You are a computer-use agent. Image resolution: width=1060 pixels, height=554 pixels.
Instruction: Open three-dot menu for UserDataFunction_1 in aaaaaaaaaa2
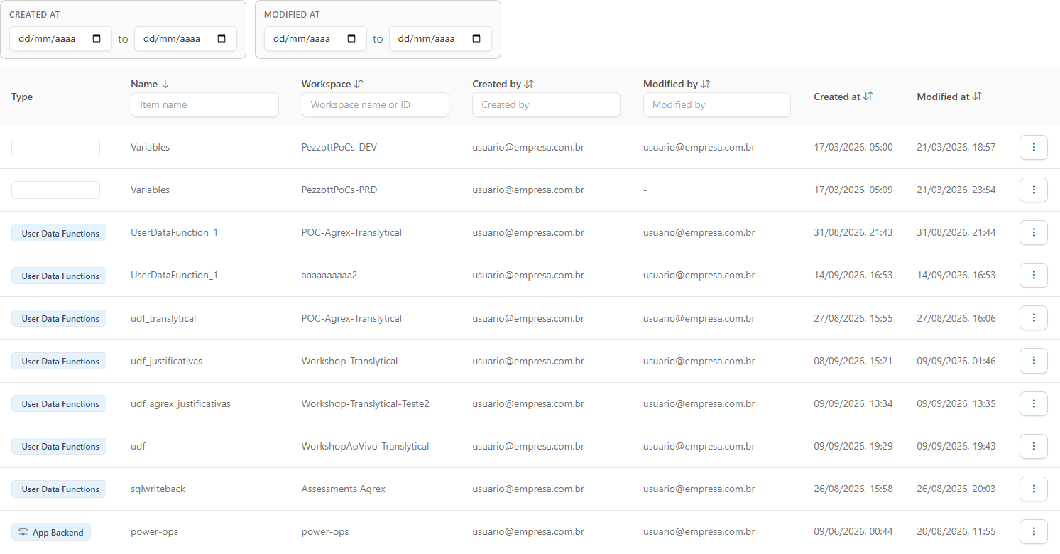(1033, 275)
